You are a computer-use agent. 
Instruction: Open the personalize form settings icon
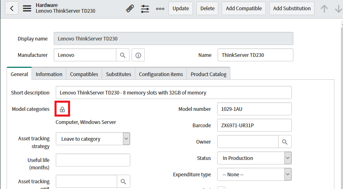coord(145,9)
